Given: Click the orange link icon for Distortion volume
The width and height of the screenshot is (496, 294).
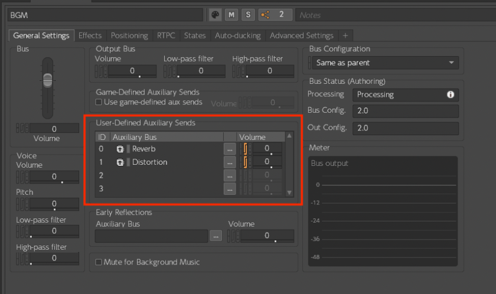Looking at the screenshot, I should [x=246, y=162].
